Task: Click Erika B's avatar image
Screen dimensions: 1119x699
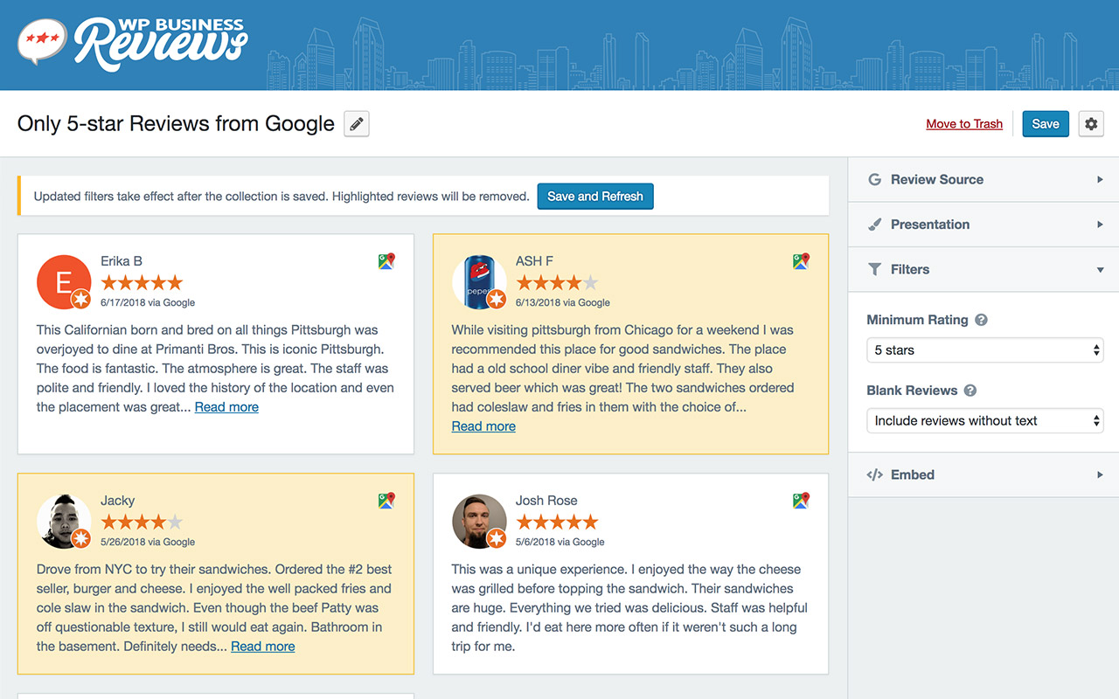Action: coord(64,281)
